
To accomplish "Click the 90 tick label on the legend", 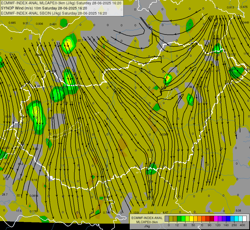I will coord(209,225).
